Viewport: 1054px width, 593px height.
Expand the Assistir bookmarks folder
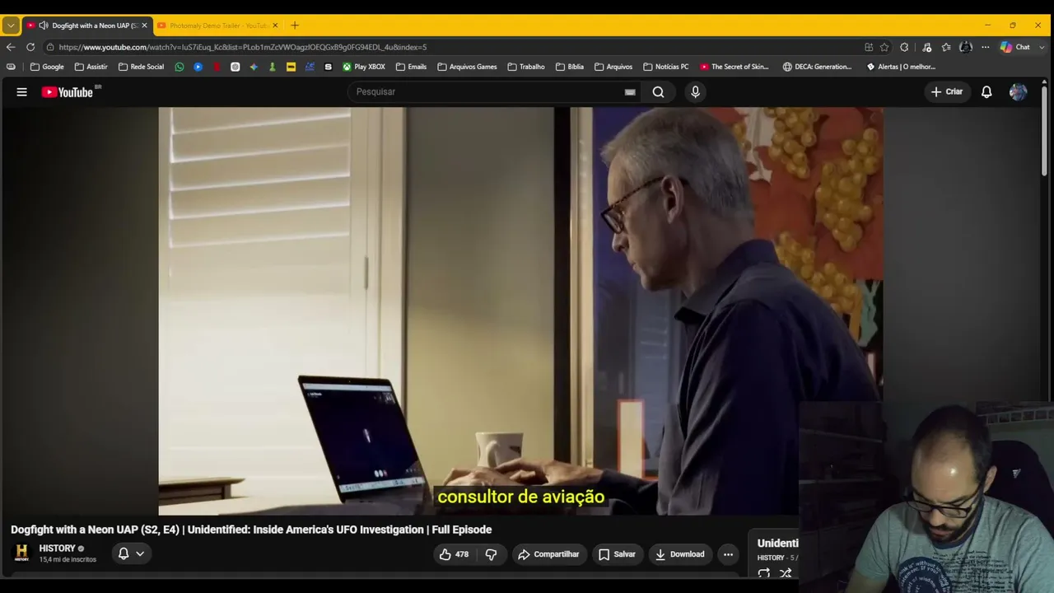click(91, 67)
